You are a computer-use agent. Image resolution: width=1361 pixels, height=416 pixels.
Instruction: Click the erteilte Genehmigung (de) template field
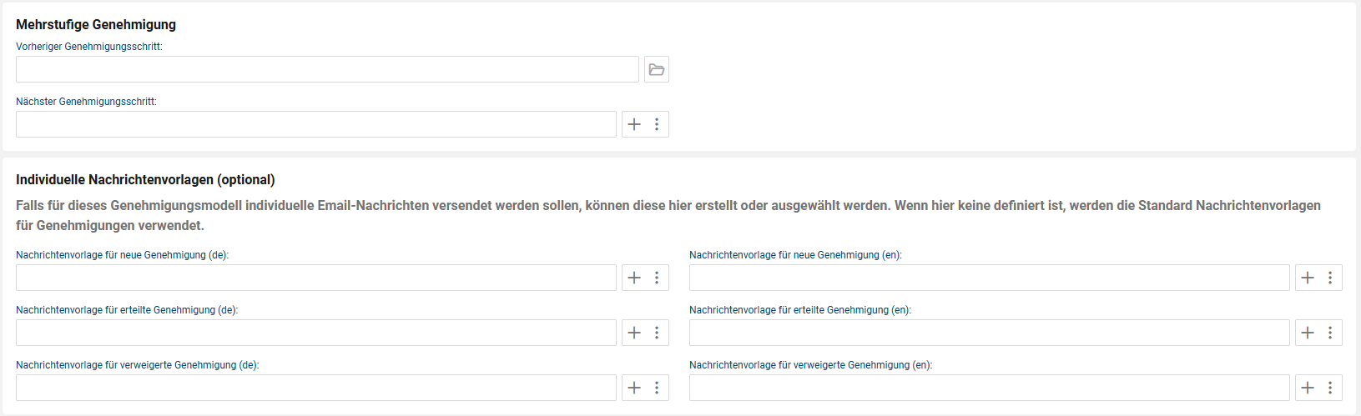pos(316,333)
